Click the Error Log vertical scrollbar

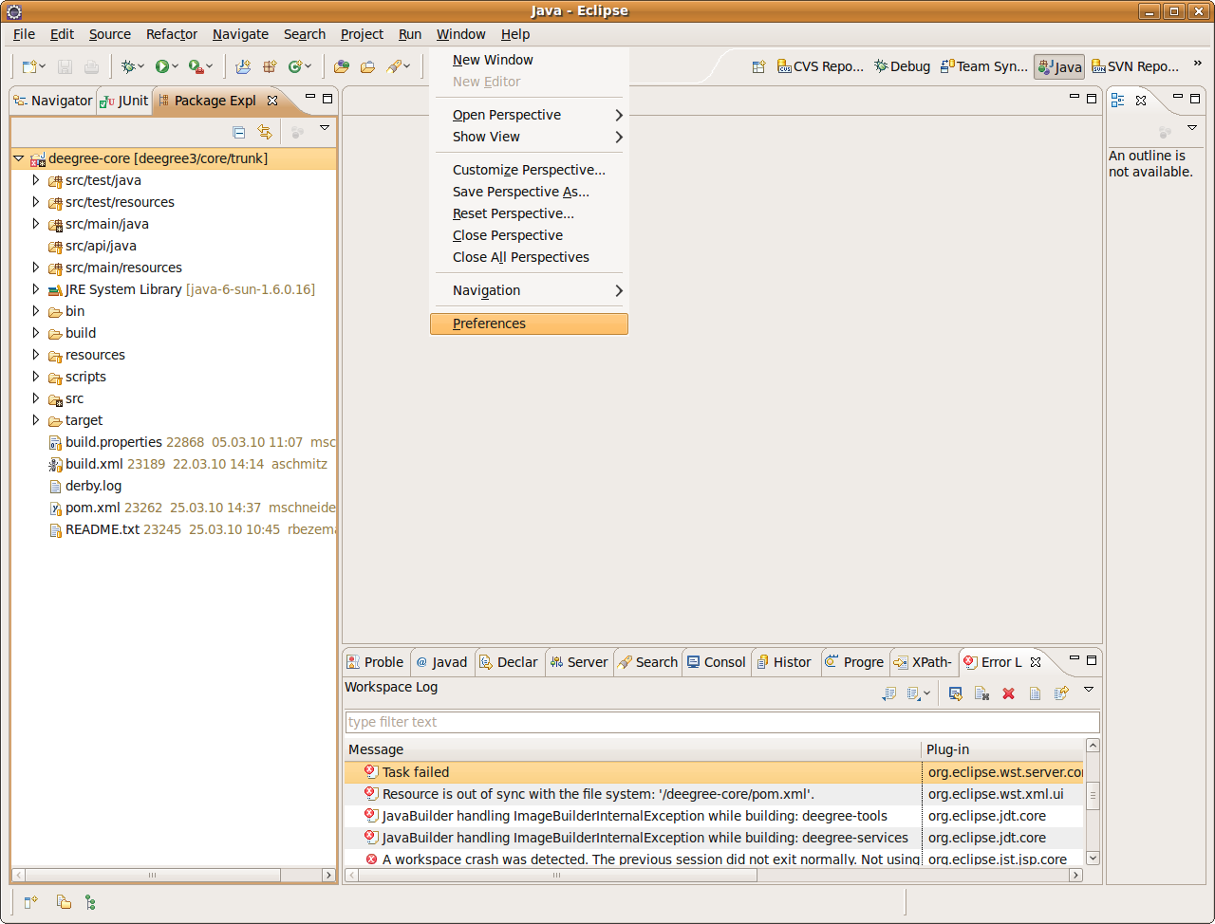click(x=1093, y=802)
